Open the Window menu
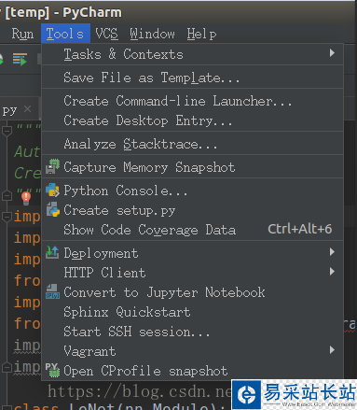 coord(152,34)
